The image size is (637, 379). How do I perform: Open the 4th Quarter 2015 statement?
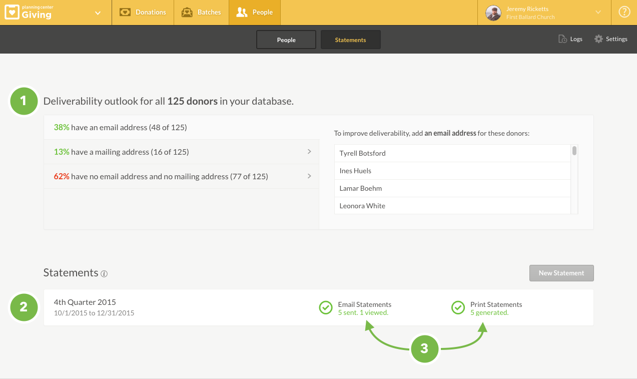pyautogui.click(x=85, y=302)
